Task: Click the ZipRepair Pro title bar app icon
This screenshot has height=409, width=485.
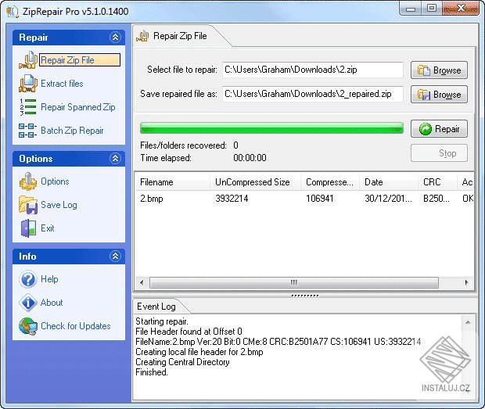Action: click(13, 12)
